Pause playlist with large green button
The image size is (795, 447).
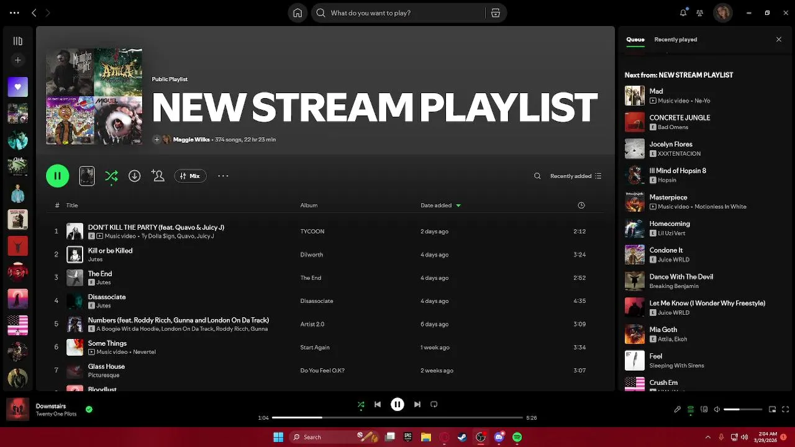tap(58, 176)
